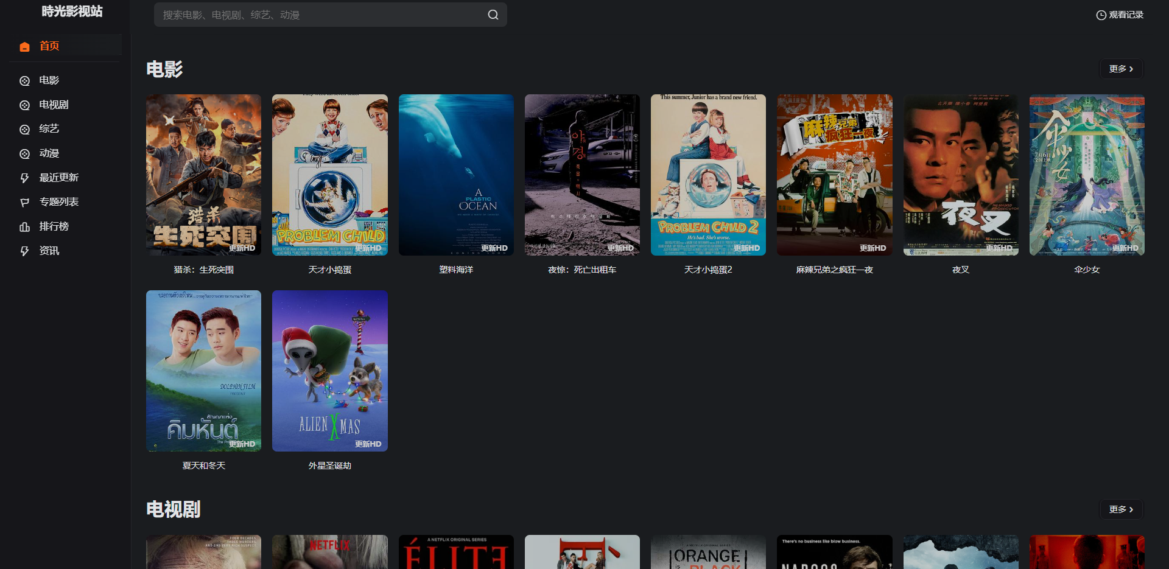This screenshot has width=1169, height=569.
Task: Click title link 夜惊:死亡出租车
Action: (x=582, y=270)
